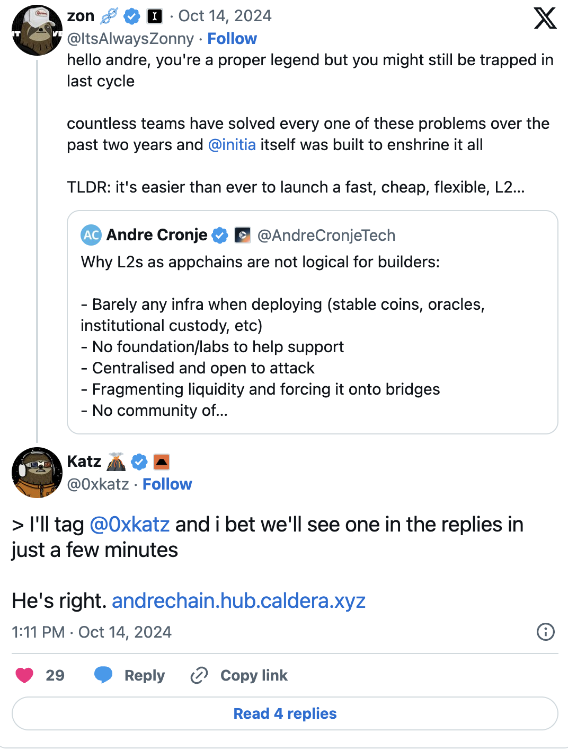This screenshot has height=749, width=568.
Task: Click Andre Cronje's affiliation badge icon
Action: point(243,235)
